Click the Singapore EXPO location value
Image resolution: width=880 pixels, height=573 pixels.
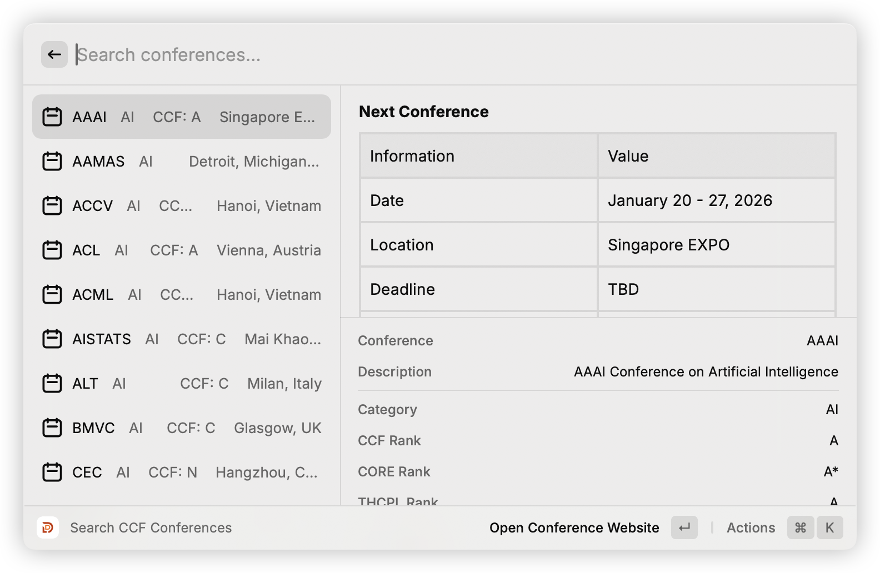(668, 244)
